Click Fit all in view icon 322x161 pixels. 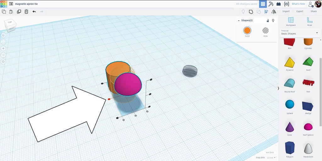click(x=3, y=42)
